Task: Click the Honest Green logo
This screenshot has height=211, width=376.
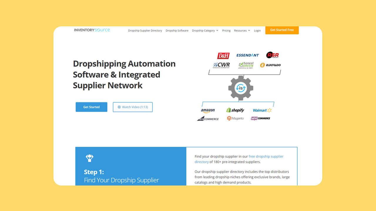Action: coord(246,65)
